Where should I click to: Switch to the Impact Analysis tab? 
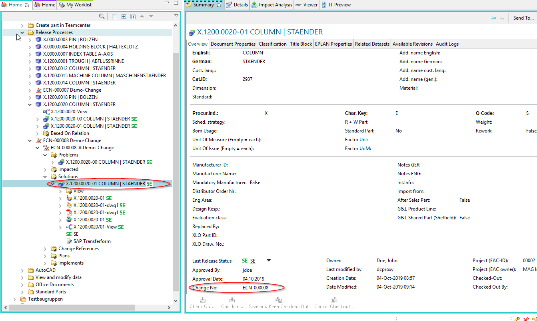(271, 5)
